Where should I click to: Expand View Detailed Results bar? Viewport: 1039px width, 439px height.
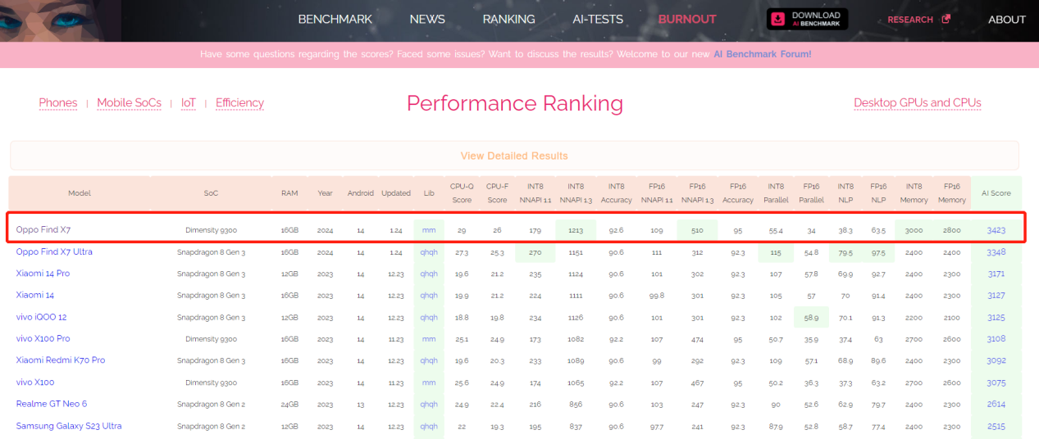(514, 156)
